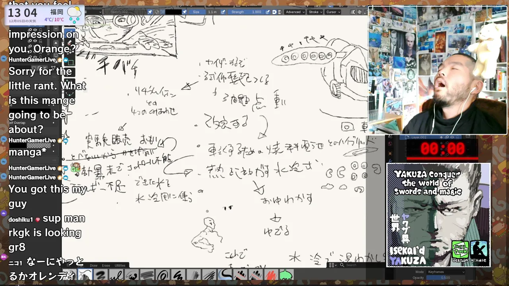
Task: Select the Draw tool in Blender's left toolbar
Action: click(70, 33)
